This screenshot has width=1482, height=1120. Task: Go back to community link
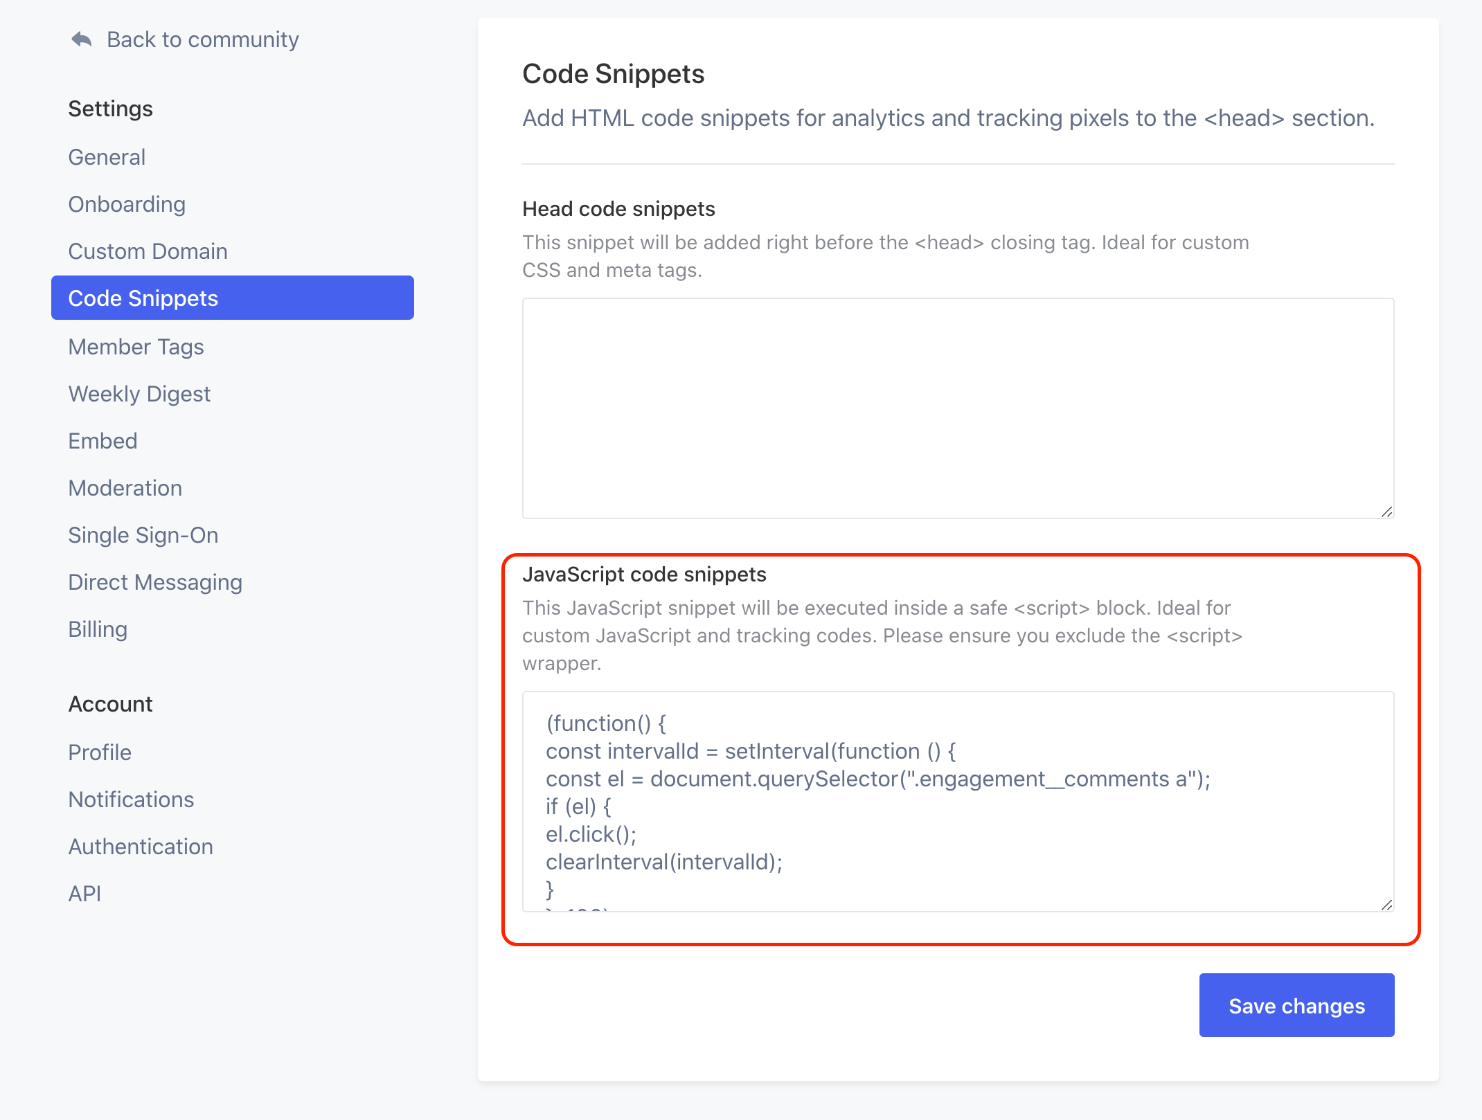coord(202,39)
